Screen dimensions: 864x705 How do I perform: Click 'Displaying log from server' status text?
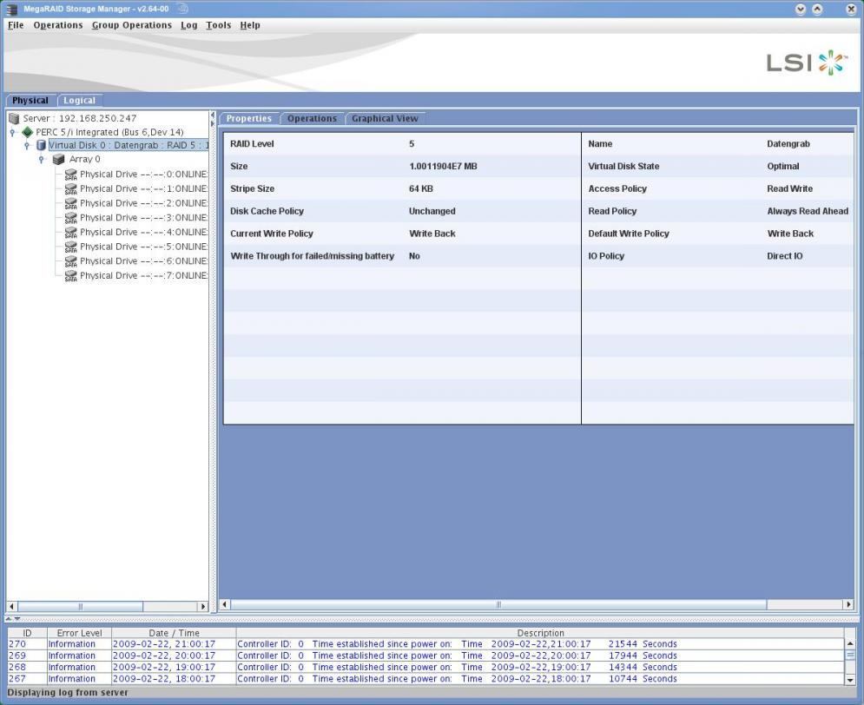coord(68,693)
